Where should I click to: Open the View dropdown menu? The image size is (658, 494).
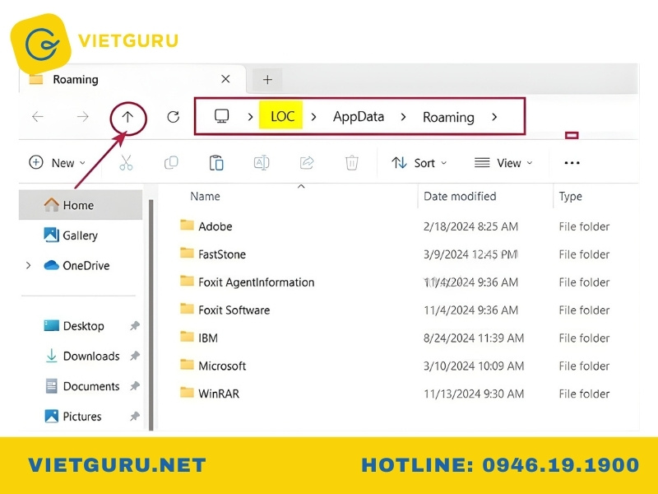click(x=503, y=163)
